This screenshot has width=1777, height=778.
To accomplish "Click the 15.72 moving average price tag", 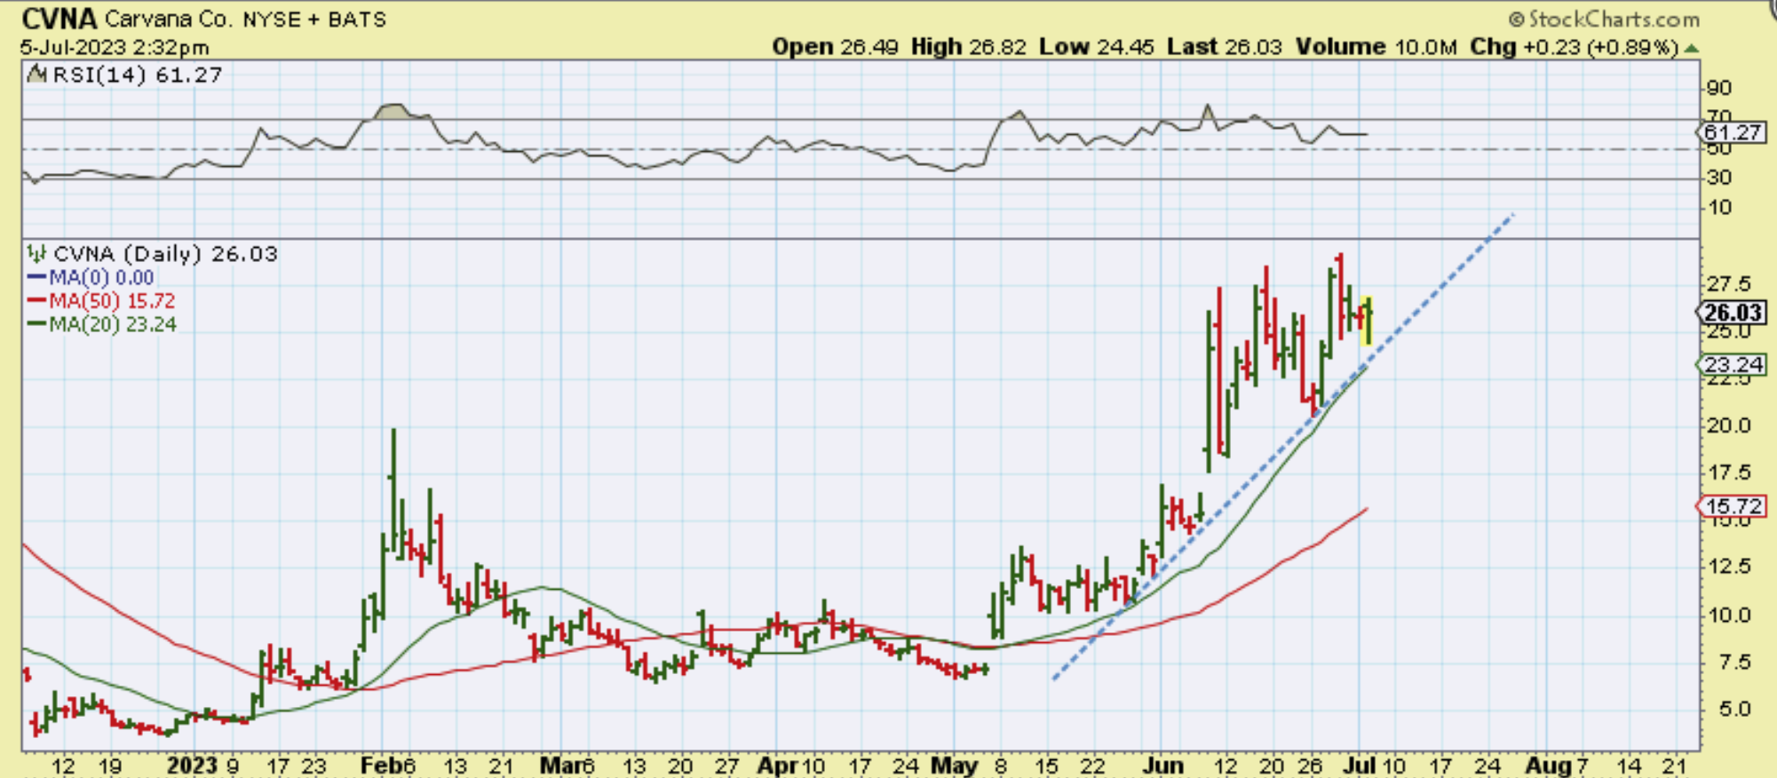I will (x=1733, y=506).
